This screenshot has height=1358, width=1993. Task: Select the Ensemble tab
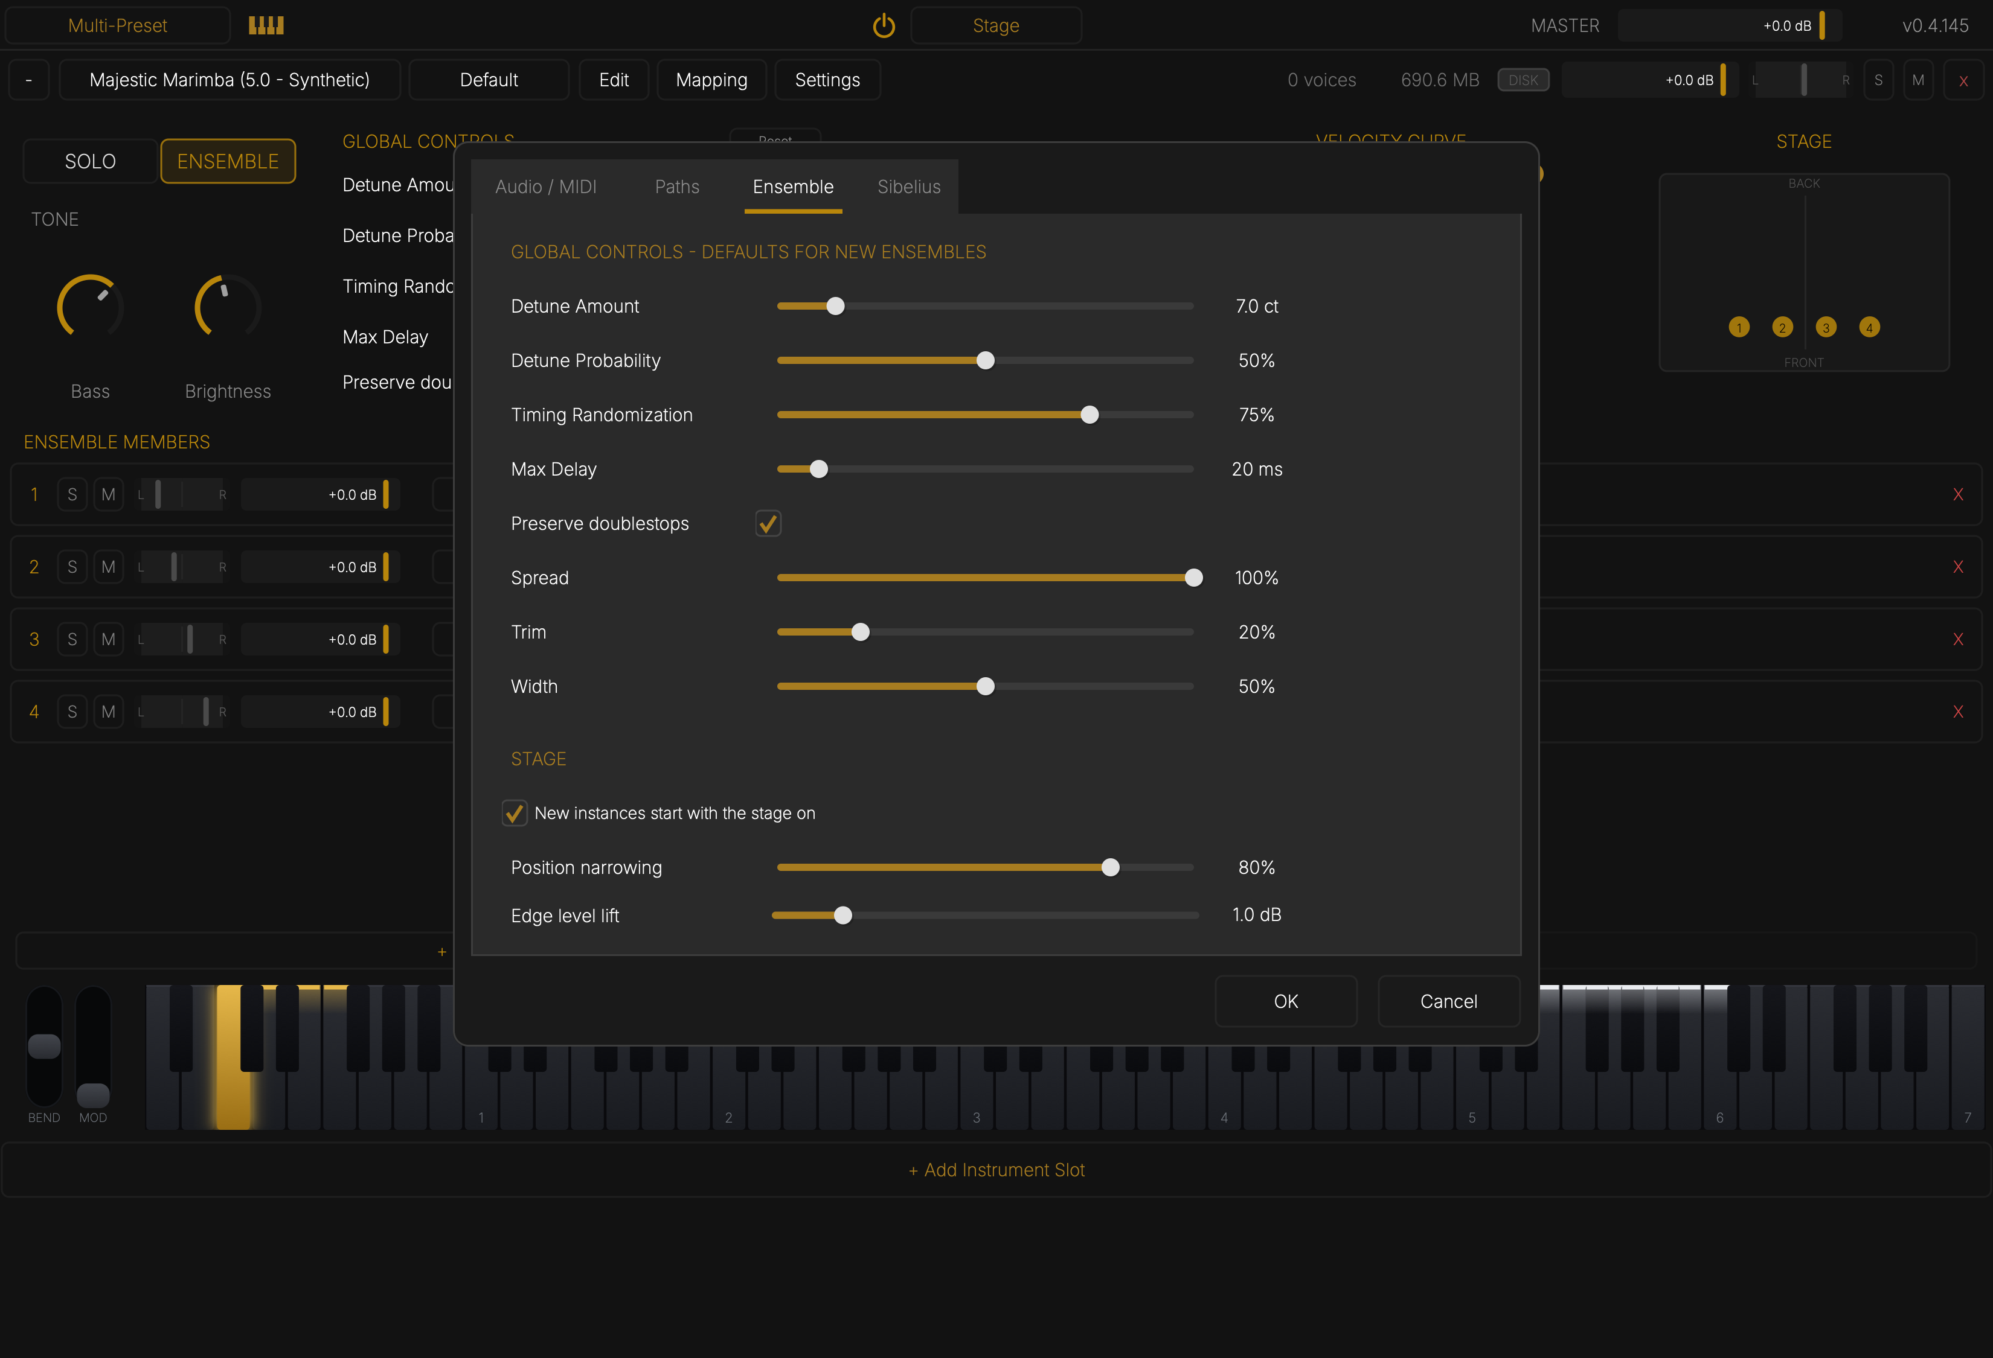tap(793, 186)
